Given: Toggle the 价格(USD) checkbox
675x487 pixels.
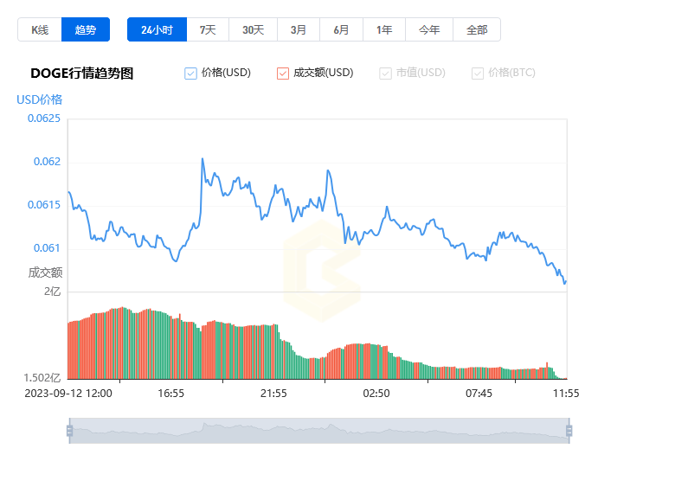Looking at the screenshot, I should point(190,74).
